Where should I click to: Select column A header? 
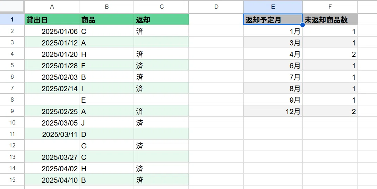coord(52,7)
